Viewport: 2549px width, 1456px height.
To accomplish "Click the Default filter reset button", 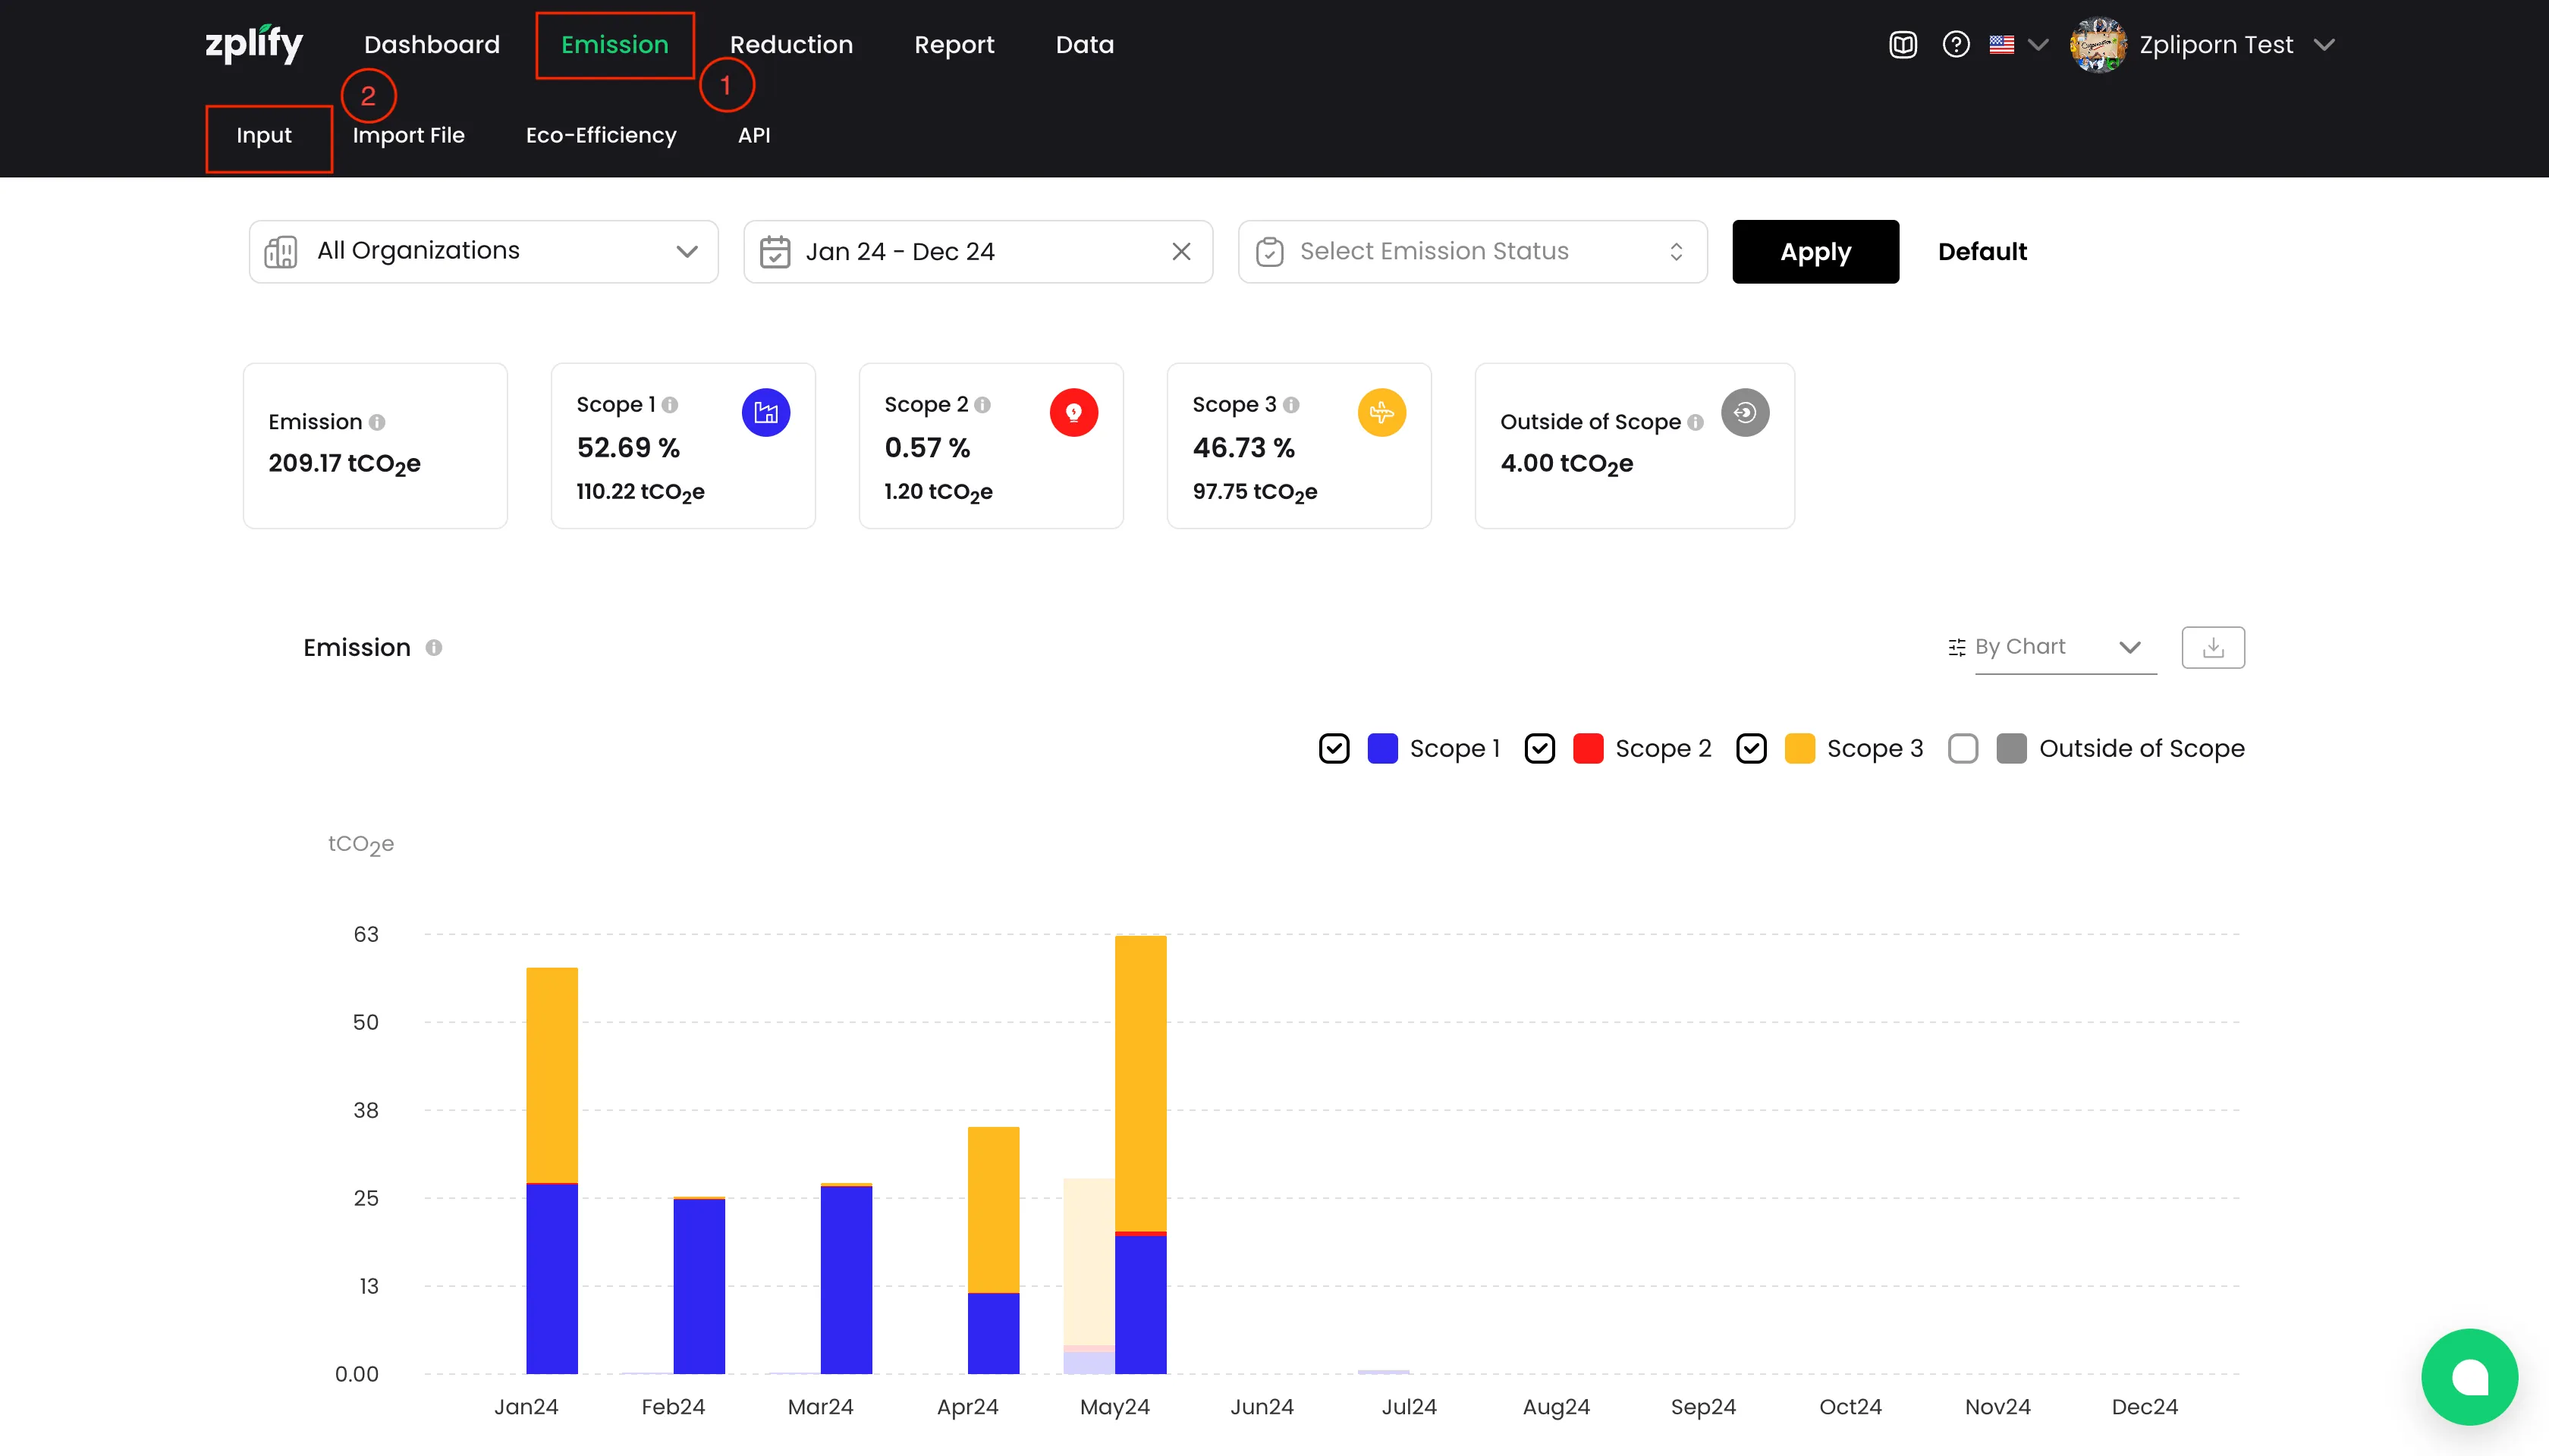I will click(x=1982, y=251).
